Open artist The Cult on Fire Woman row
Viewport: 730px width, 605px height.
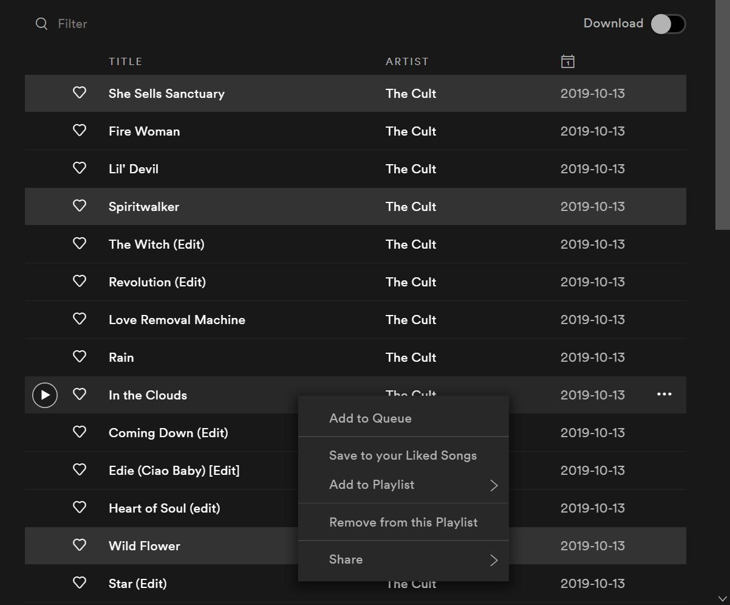[x=411, y=131]
